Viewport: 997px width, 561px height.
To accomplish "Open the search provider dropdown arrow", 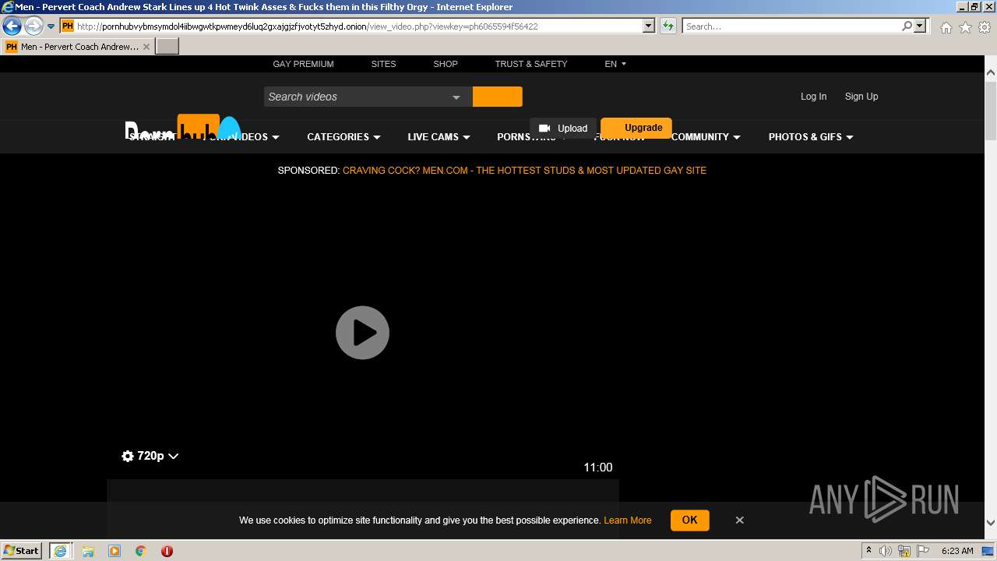I will coord(920,26).
